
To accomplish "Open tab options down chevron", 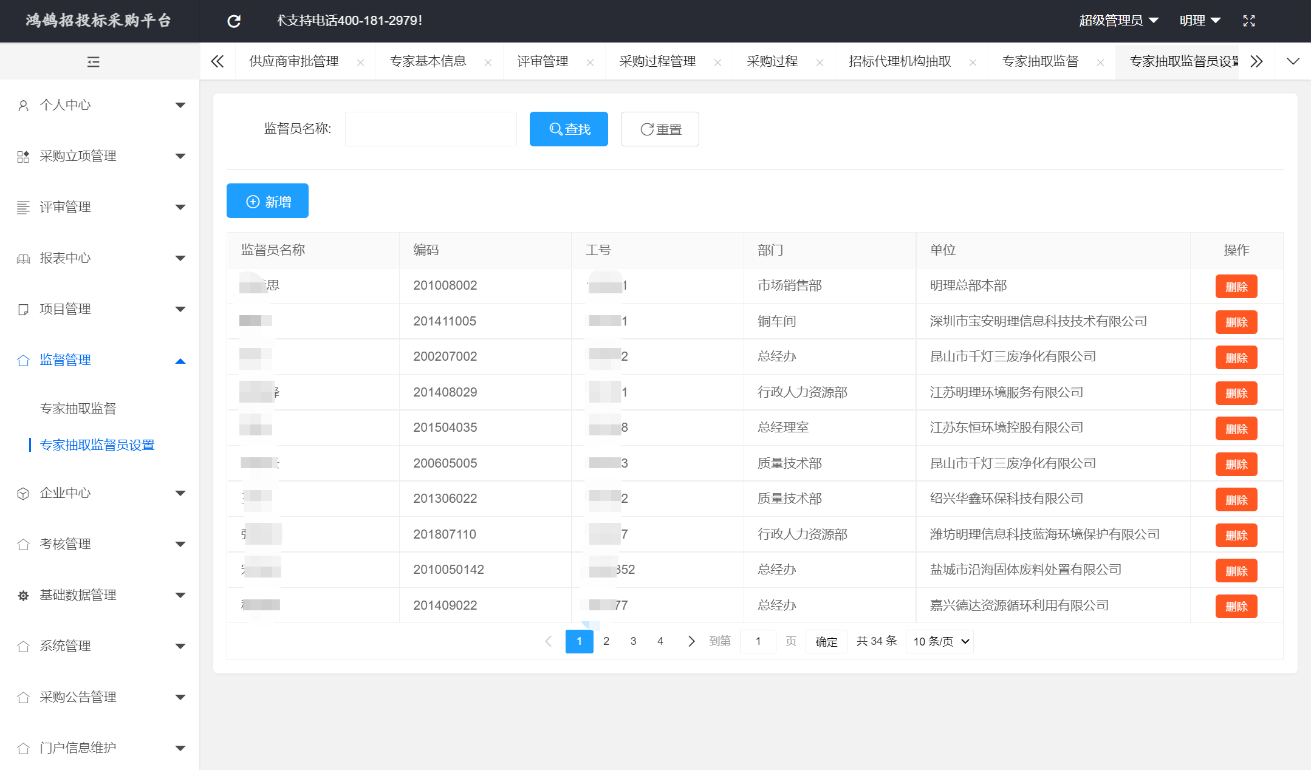I will (1293, 61).
